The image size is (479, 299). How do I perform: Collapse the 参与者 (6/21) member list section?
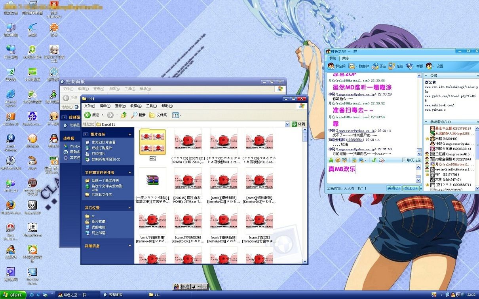427,122
